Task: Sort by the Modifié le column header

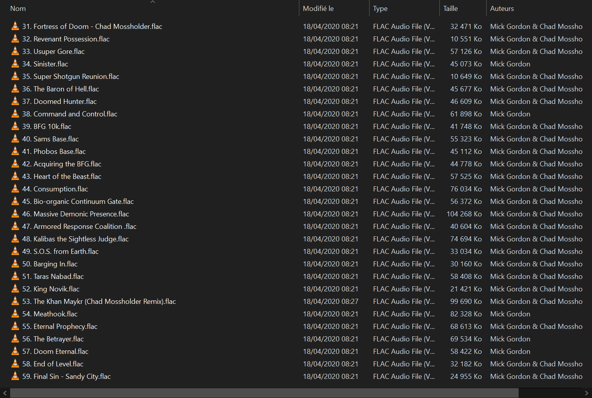Action: (318, 9)
